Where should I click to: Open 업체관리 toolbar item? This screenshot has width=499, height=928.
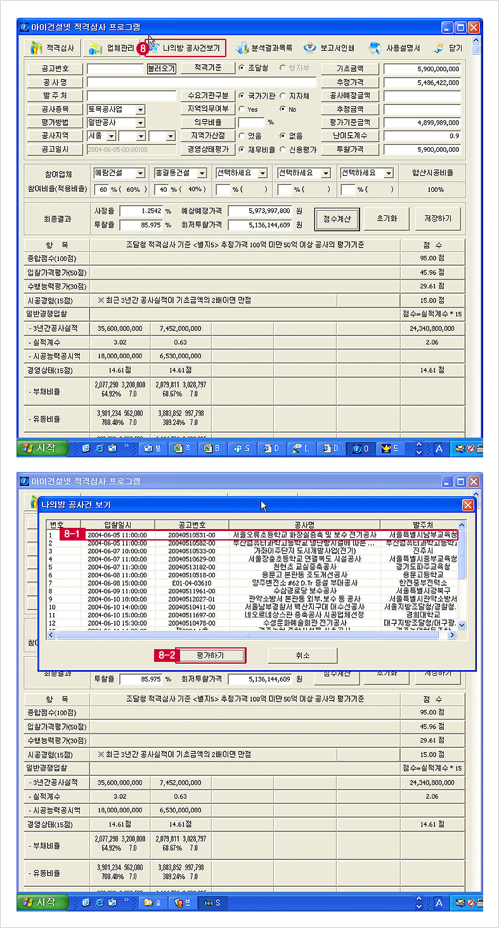click(x=112, y=48)
